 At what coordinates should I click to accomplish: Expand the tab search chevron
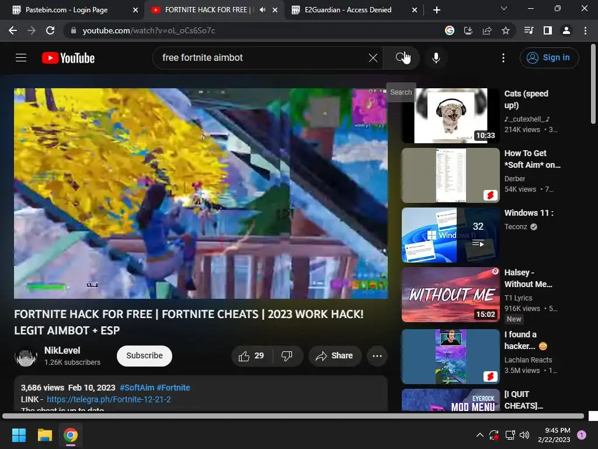[504, 8]
